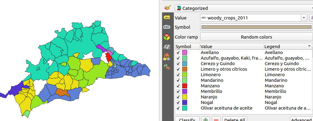Open the 3D View cube tab

coord(167,37)
